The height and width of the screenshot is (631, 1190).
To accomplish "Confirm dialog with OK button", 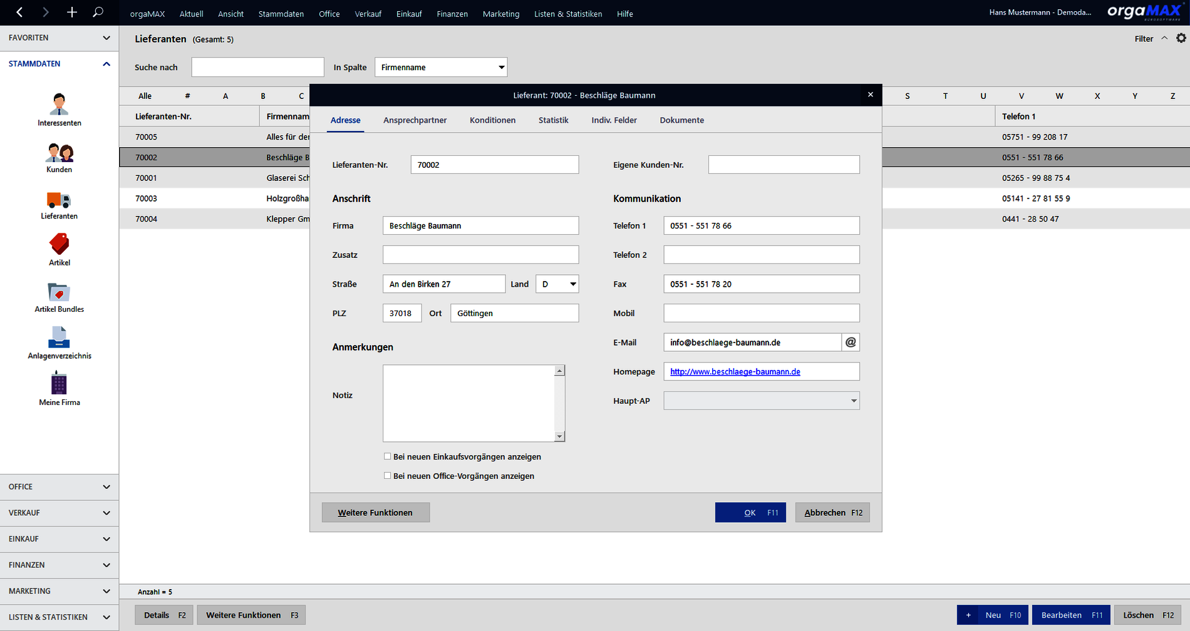I will pyautogui.click(x=750, y=513).
